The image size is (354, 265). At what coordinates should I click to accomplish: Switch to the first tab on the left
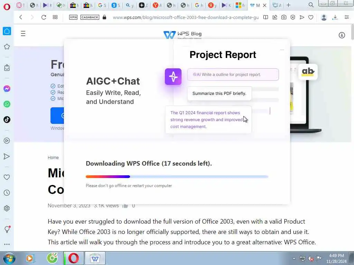pos(20,5)
